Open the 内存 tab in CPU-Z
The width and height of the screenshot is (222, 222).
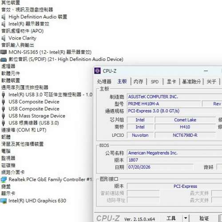139,82
